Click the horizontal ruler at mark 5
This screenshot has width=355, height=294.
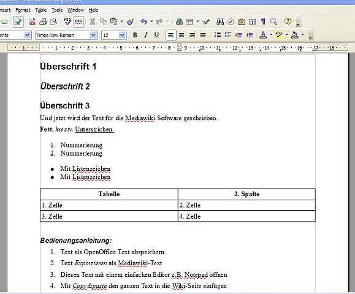(121, 48)
